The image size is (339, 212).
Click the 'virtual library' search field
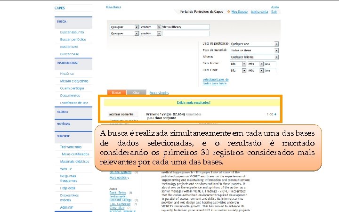186,27
